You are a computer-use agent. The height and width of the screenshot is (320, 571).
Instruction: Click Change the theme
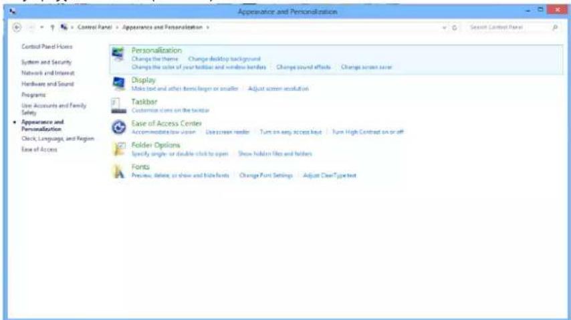[x=154, y=59]
